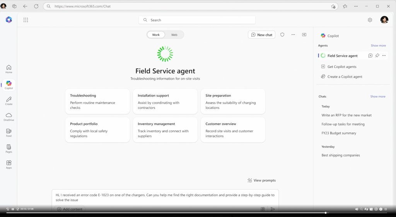Open the browser profile avatar
This screenshot has width=396, height=217.
[3, 6]
